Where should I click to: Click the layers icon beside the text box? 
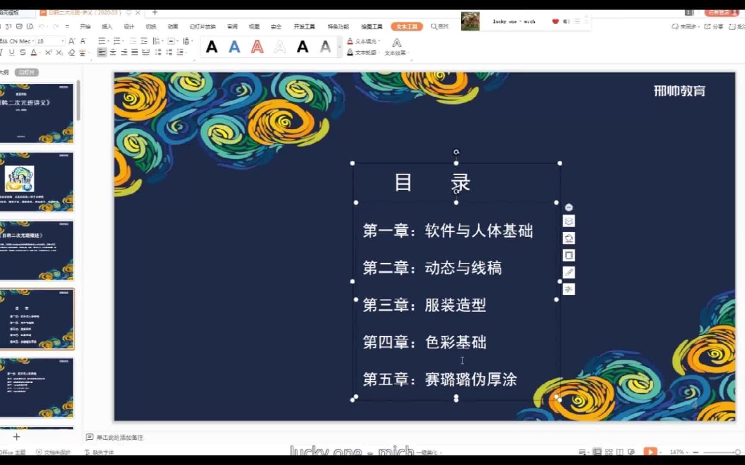click(569, 221)
